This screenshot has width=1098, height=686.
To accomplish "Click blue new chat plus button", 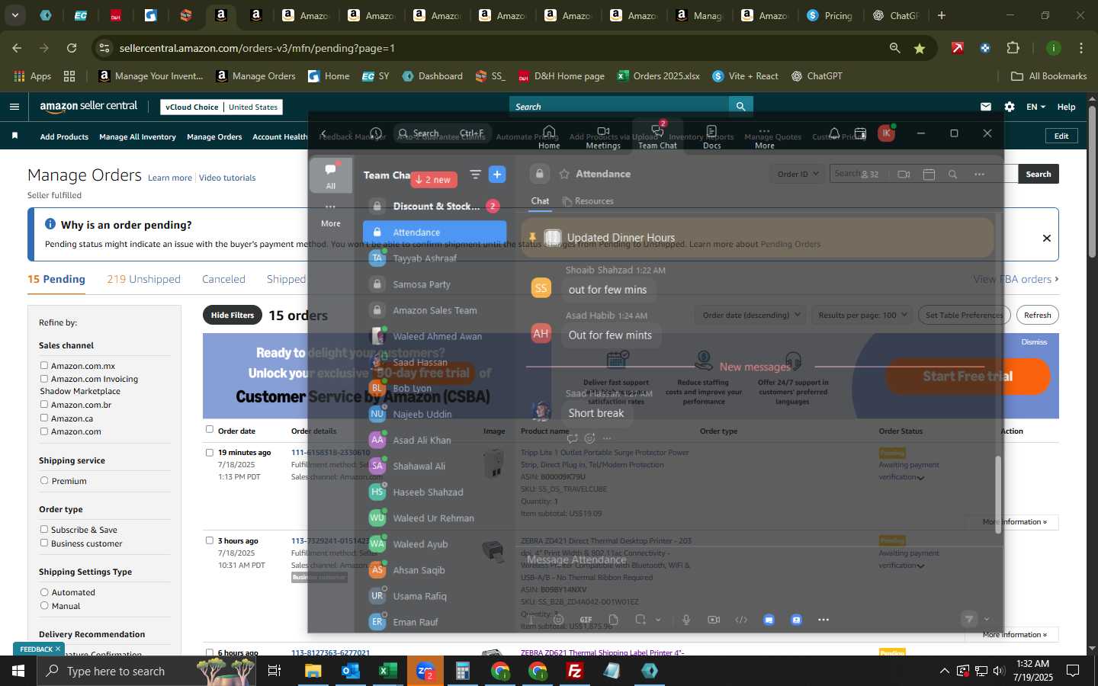I will tap(497, 175).
